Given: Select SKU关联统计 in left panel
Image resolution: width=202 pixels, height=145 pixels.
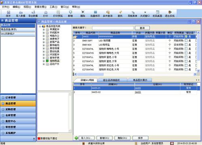Looking at the screenshot, I should [x=18, y=34].
